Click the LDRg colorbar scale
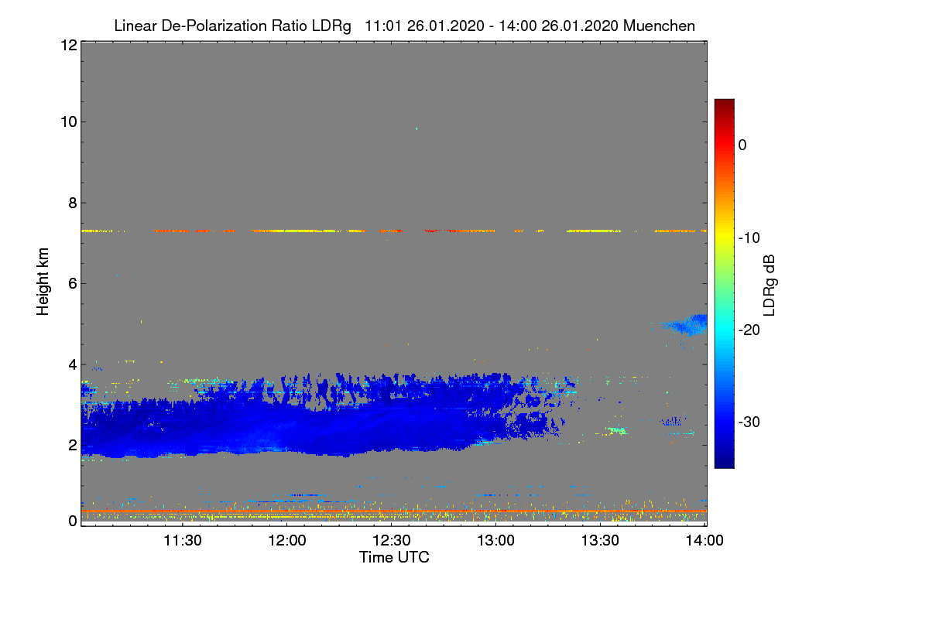This screenshot has height=619, width=929. pyautogui.click(x=724, y=283)
